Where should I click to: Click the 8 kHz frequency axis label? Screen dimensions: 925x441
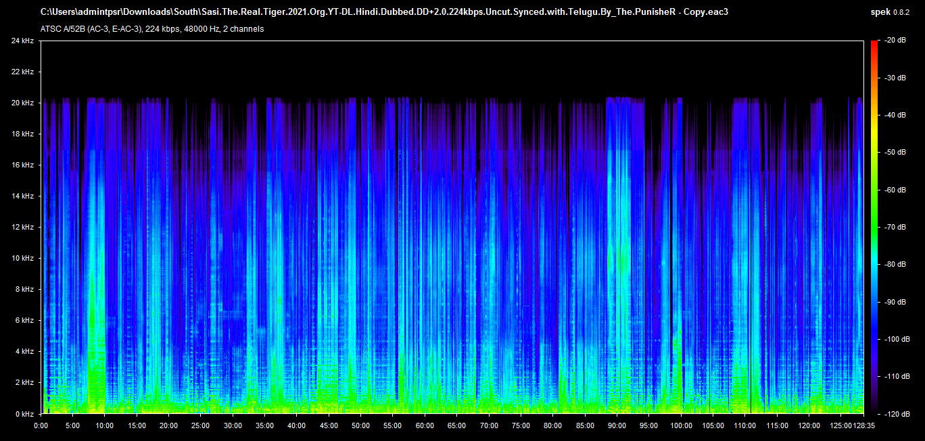pyautogui.click(x=24, y=290)
